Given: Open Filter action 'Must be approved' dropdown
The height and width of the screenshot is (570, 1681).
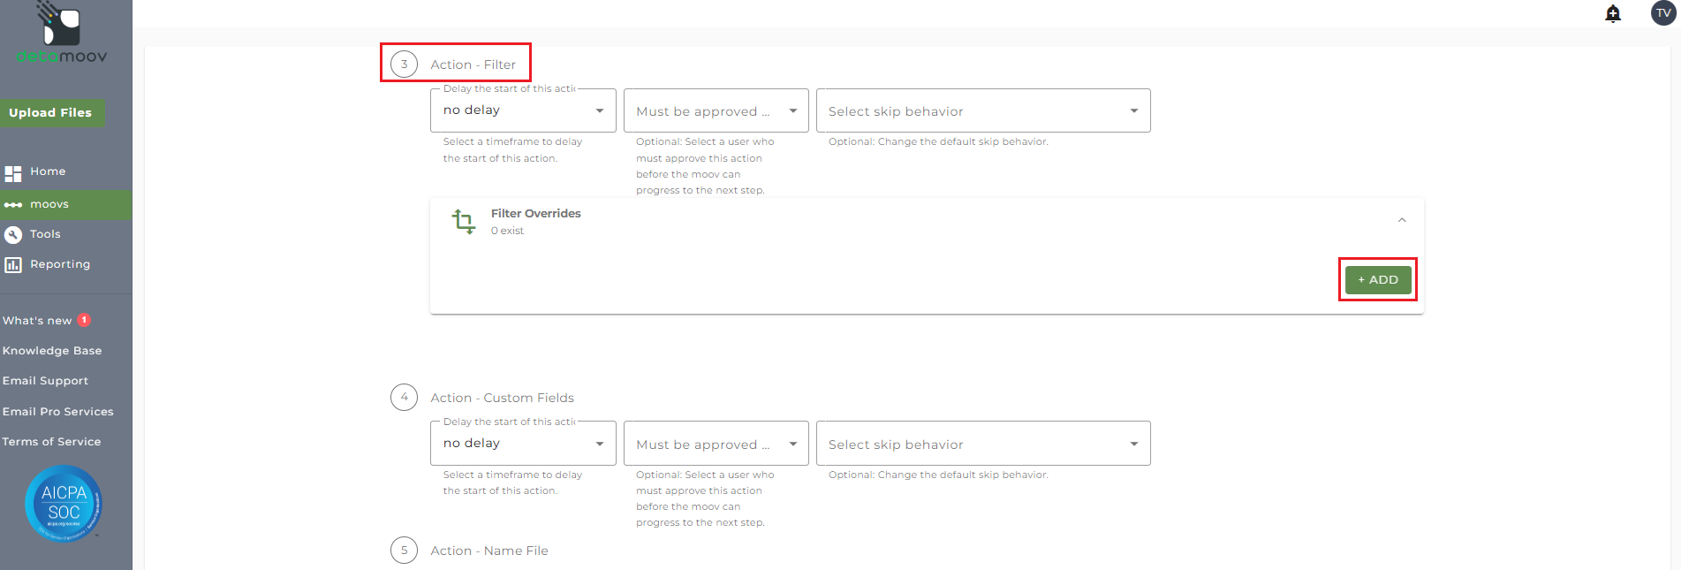Looking at the screenshot, I should coord(716,111).
